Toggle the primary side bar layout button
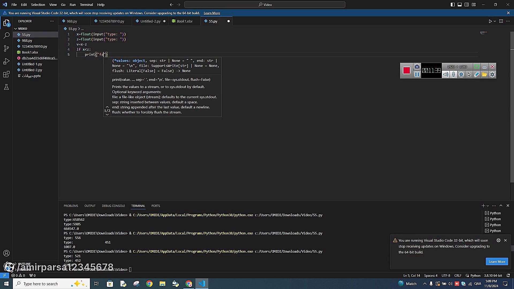The height and width of the screenshot is (289, 514). click(x=452, y=5)
